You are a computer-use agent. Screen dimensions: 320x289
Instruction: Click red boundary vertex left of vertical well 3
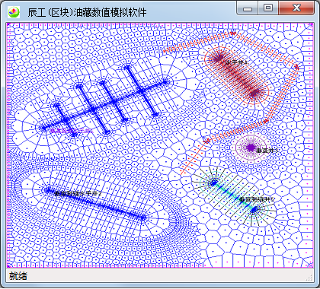coord(206,141)
